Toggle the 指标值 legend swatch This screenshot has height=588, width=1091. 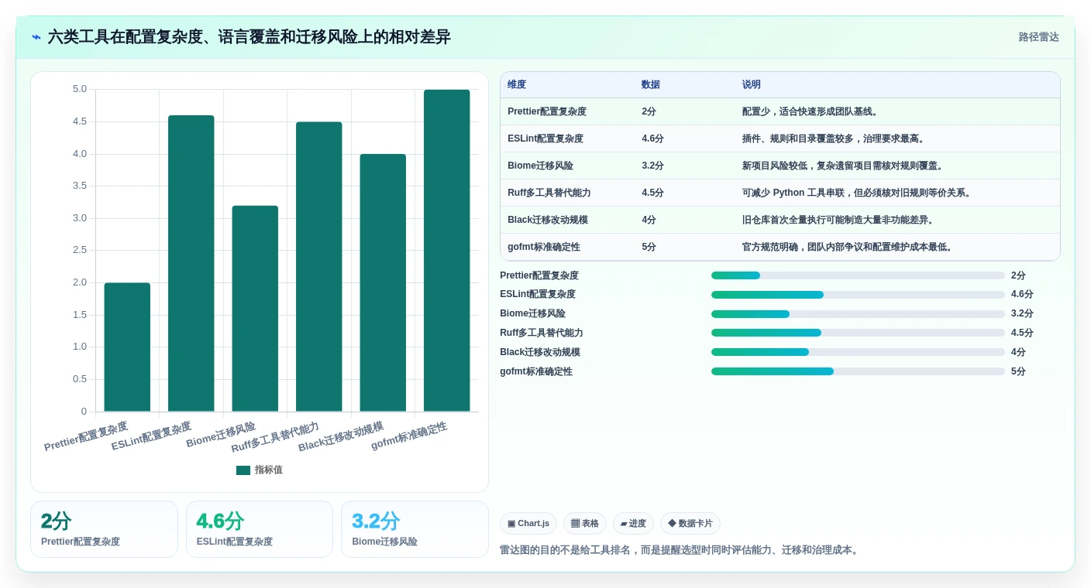pos(243,470)
